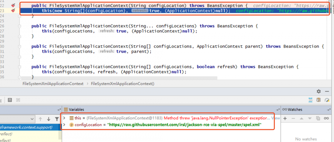Click 'refresh:' hint on line 27
This screenshot has height=142, width=334.
pos(107,31)
